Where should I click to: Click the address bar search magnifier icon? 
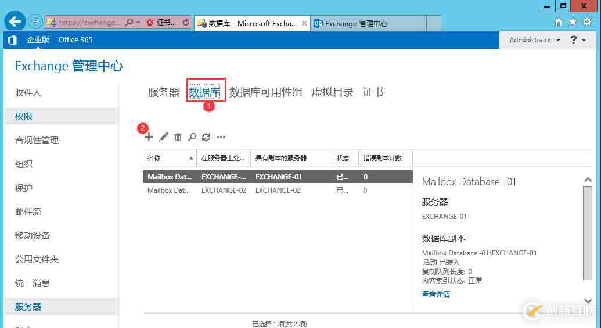129,23
